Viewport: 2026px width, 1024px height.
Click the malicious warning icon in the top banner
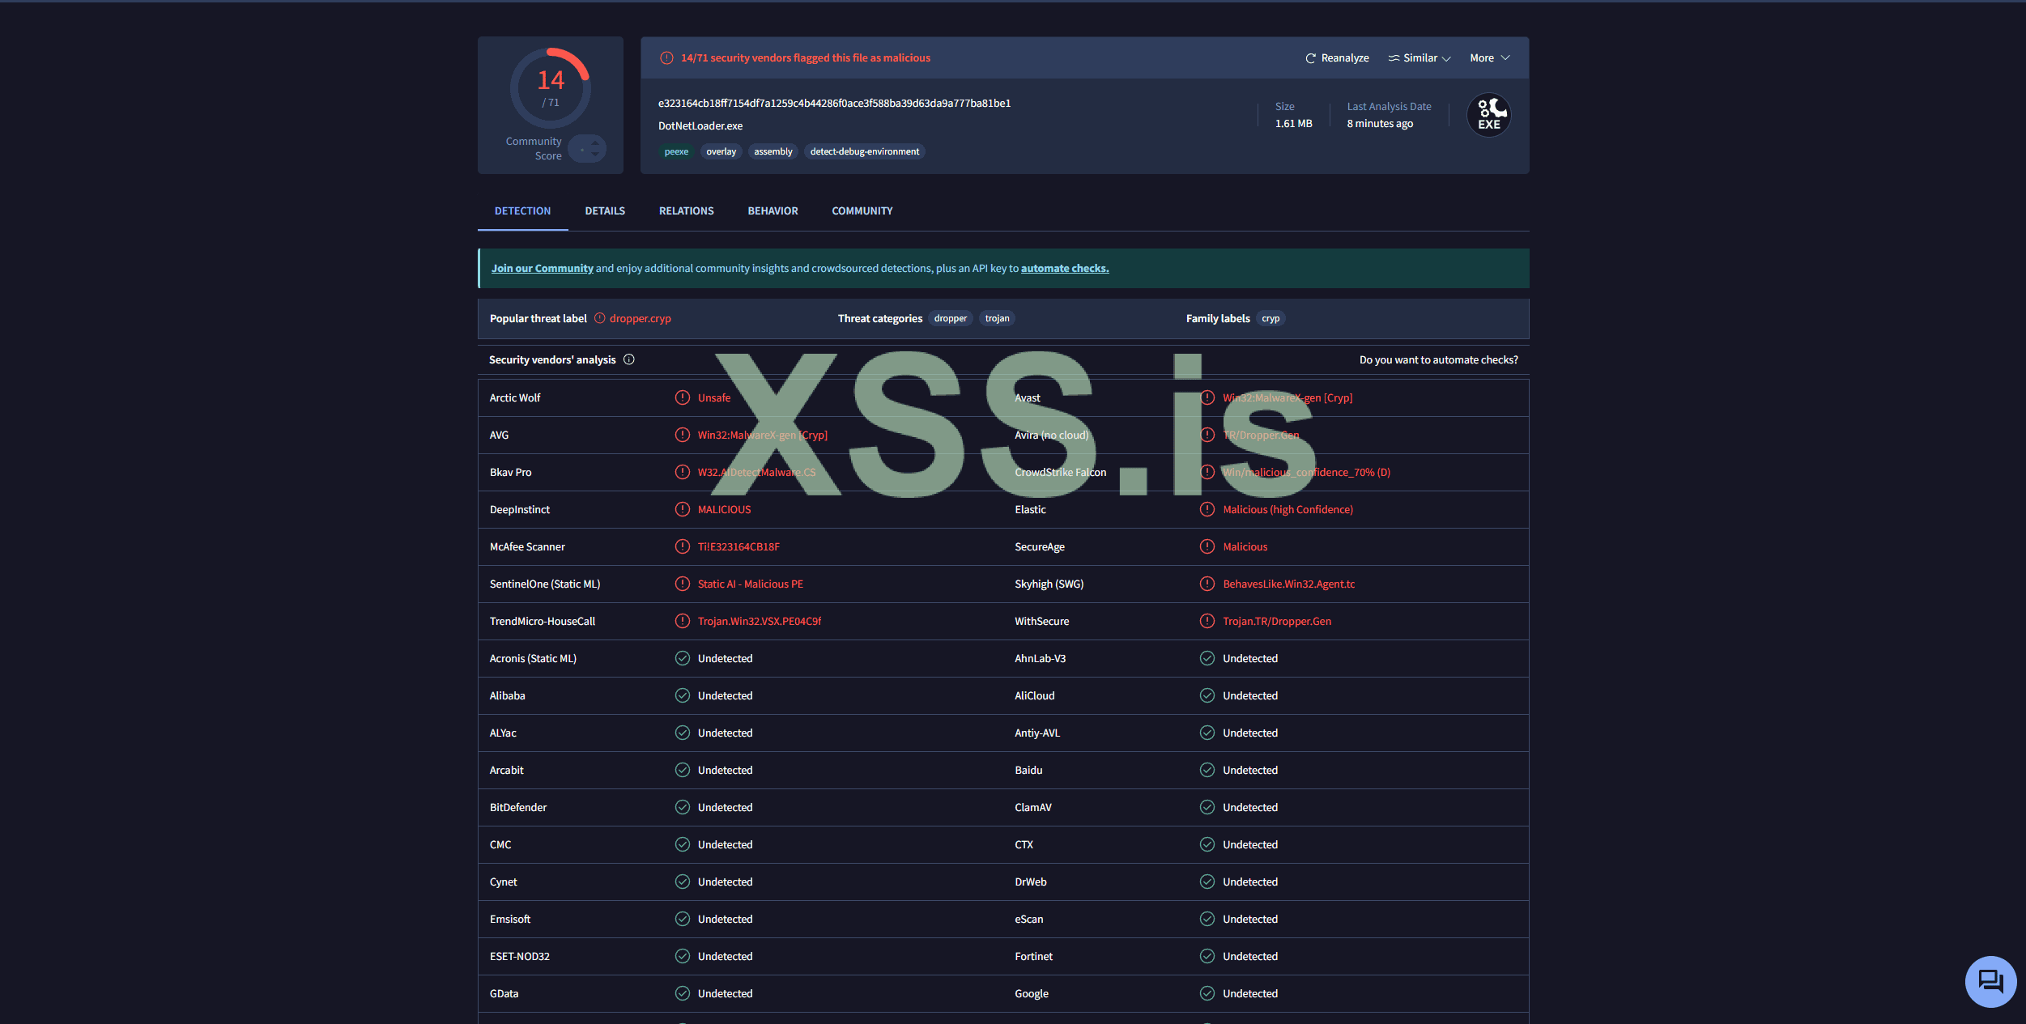pyautogui.click(x=666, y=58)
